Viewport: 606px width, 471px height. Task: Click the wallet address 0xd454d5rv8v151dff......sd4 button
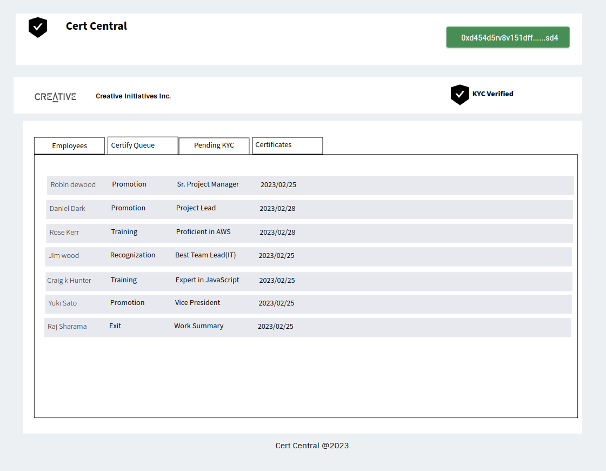click(507, 37)
